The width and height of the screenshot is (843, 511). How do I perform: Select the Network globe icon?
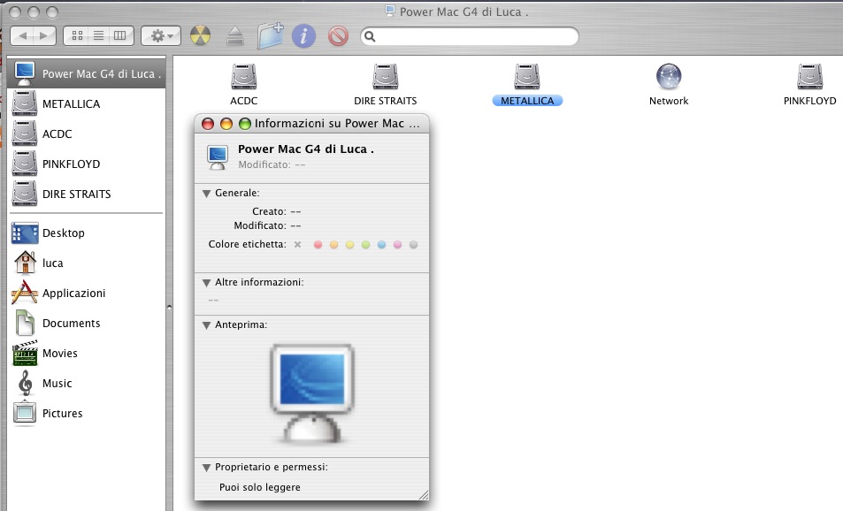[669, 76]
